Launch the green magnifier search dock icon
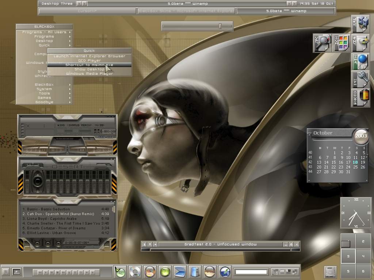The image size is (374, 280). click(x=120, y=272)
